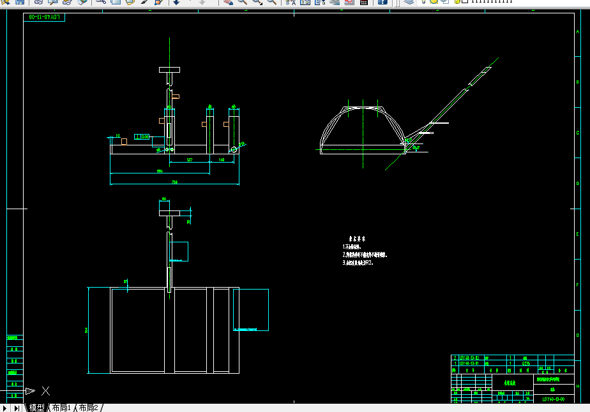Click the last-tab arrow beside 模型
This screenshot has height=412, width=590.
pyautogui.click(x=17, y=408)
